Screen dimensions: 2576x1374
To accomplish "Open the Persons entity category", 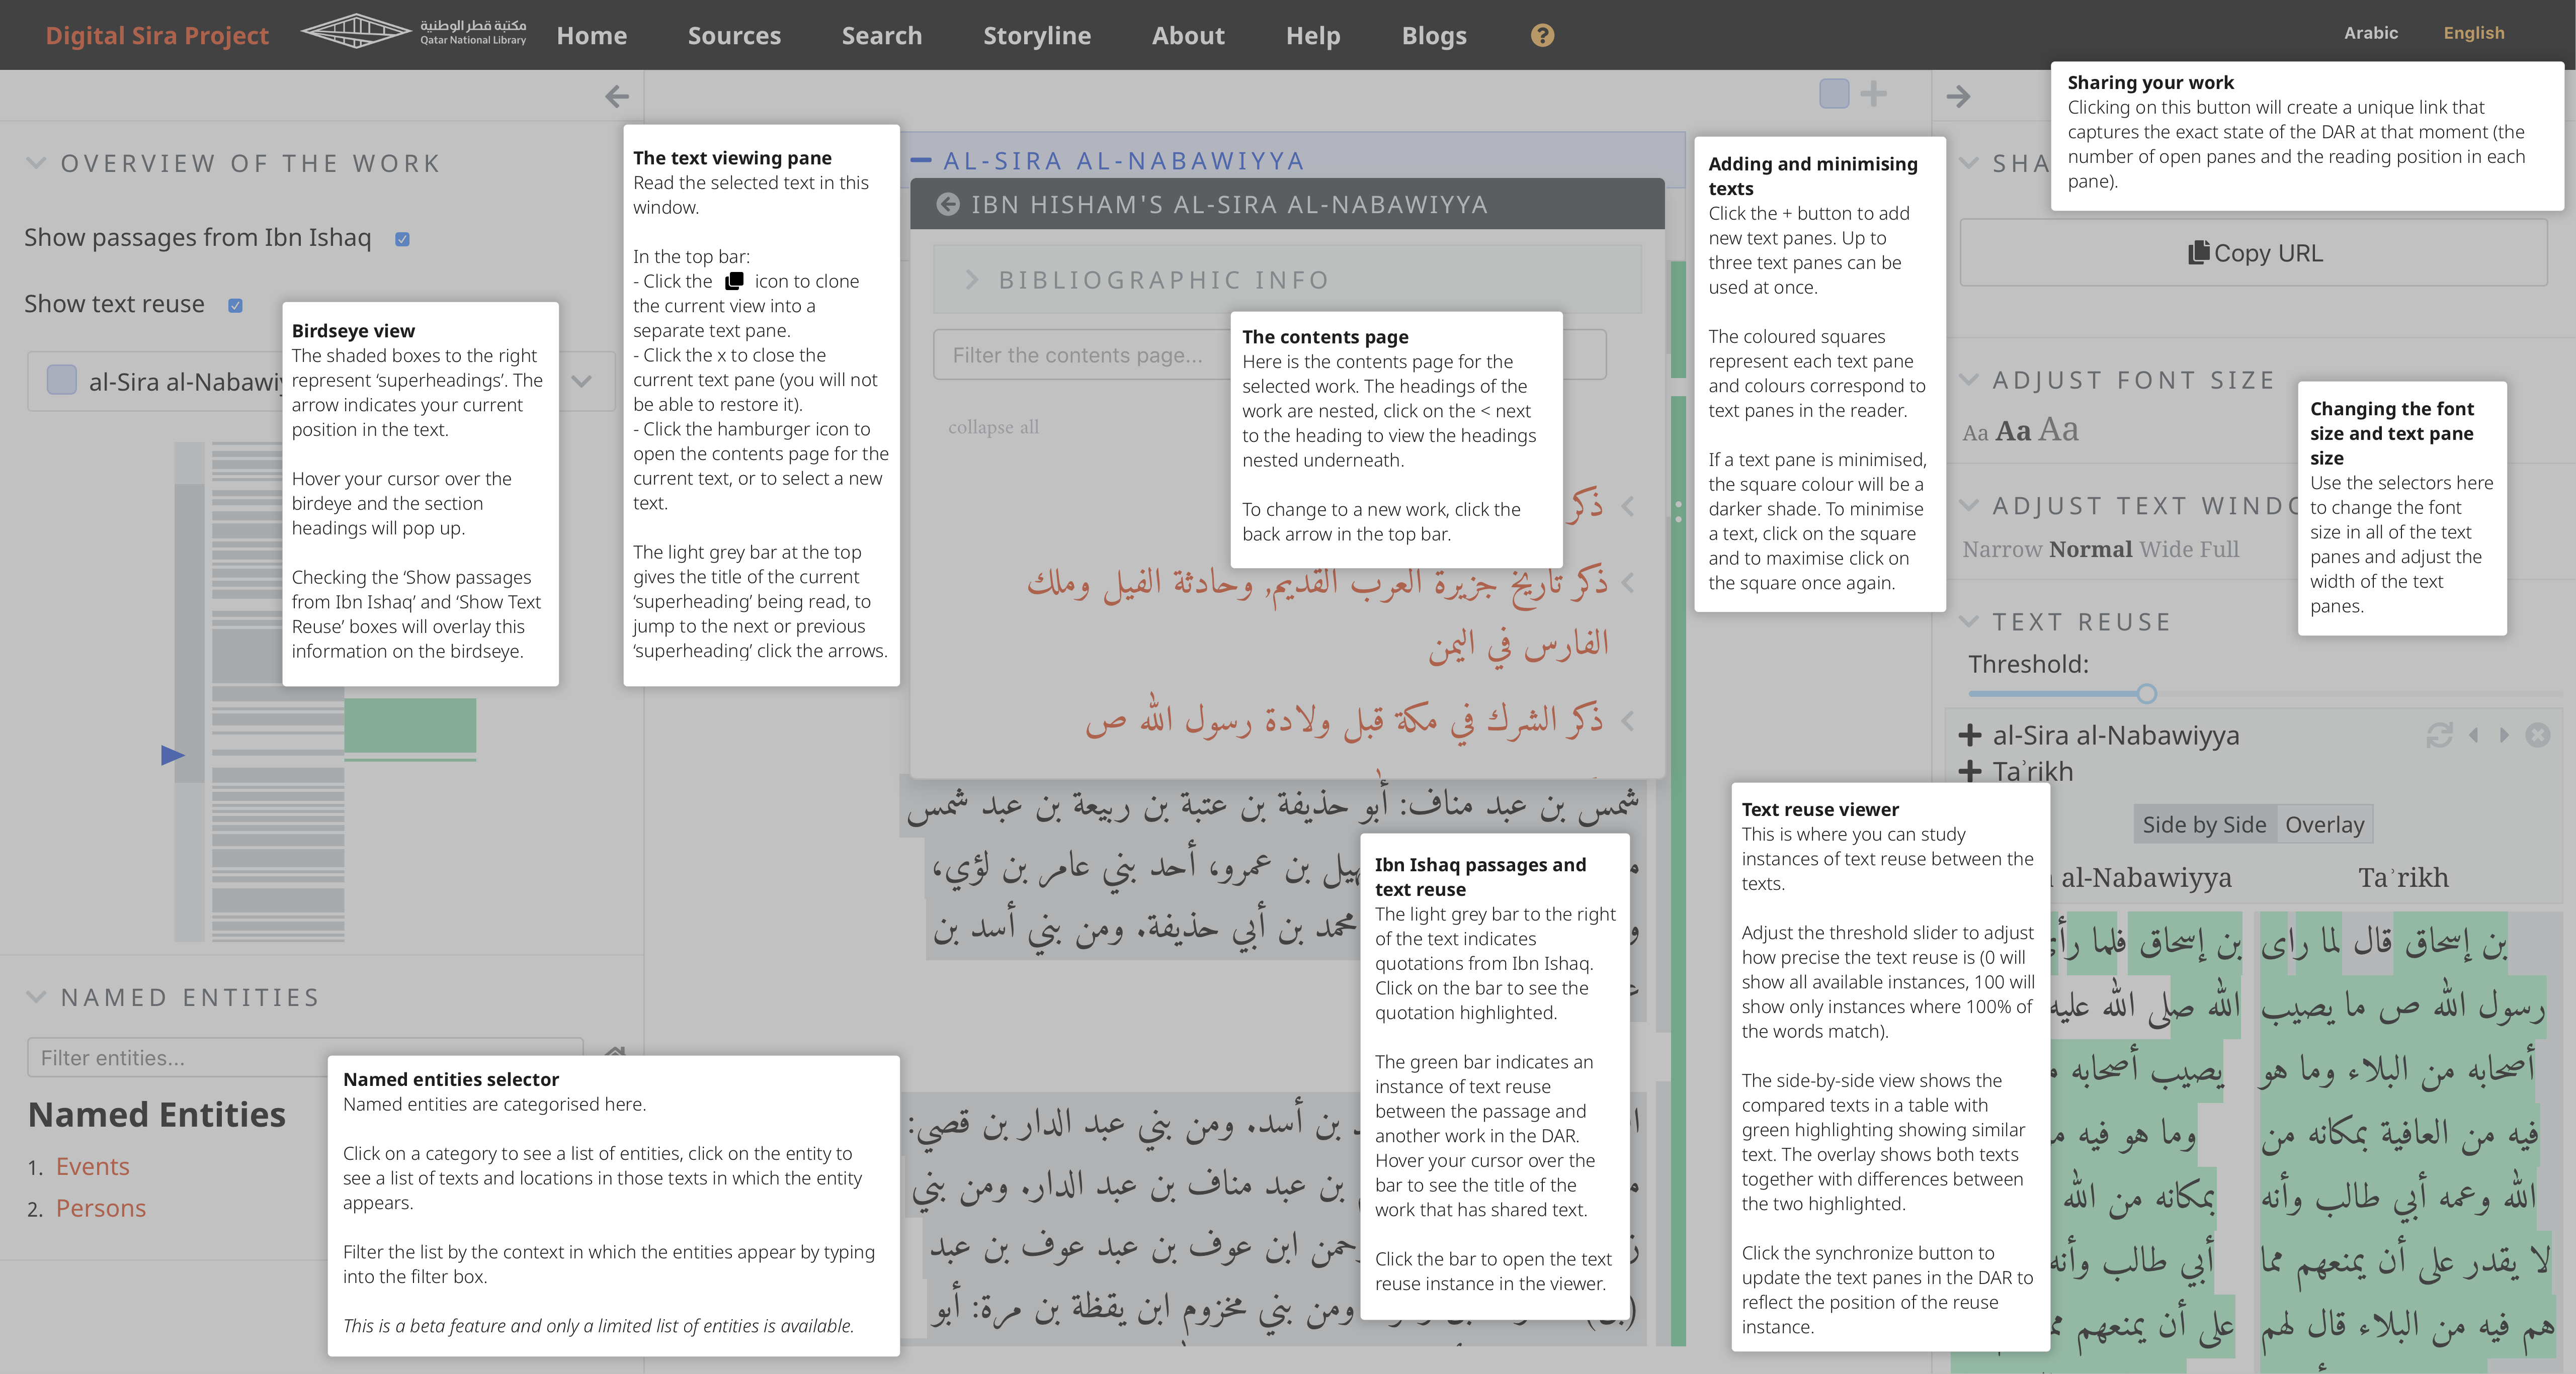I will (100, 1208).
